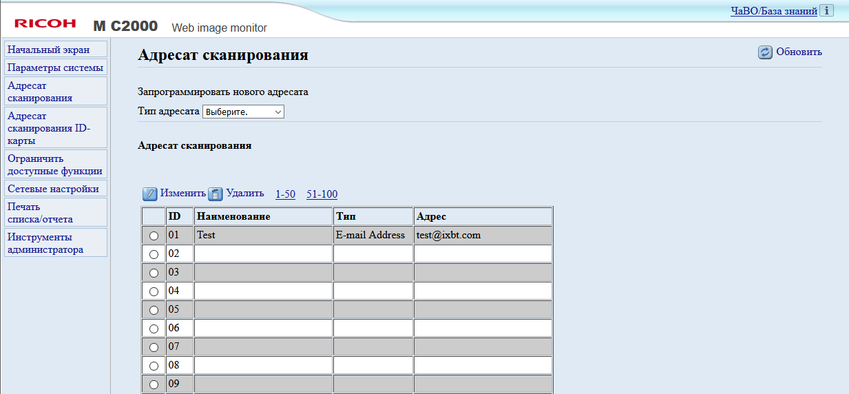Click the ID column header
Viewport: 849px width, 394px height.
pos(180,216)
